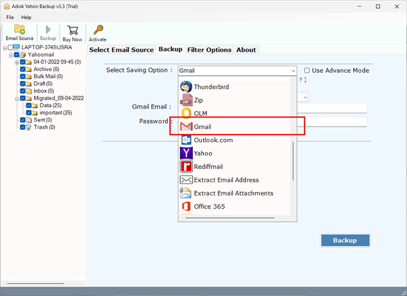Screen dimensions: 407x296
Task: Uncheck the Draft (0) checkbox
Action: [x=23, y=83]
